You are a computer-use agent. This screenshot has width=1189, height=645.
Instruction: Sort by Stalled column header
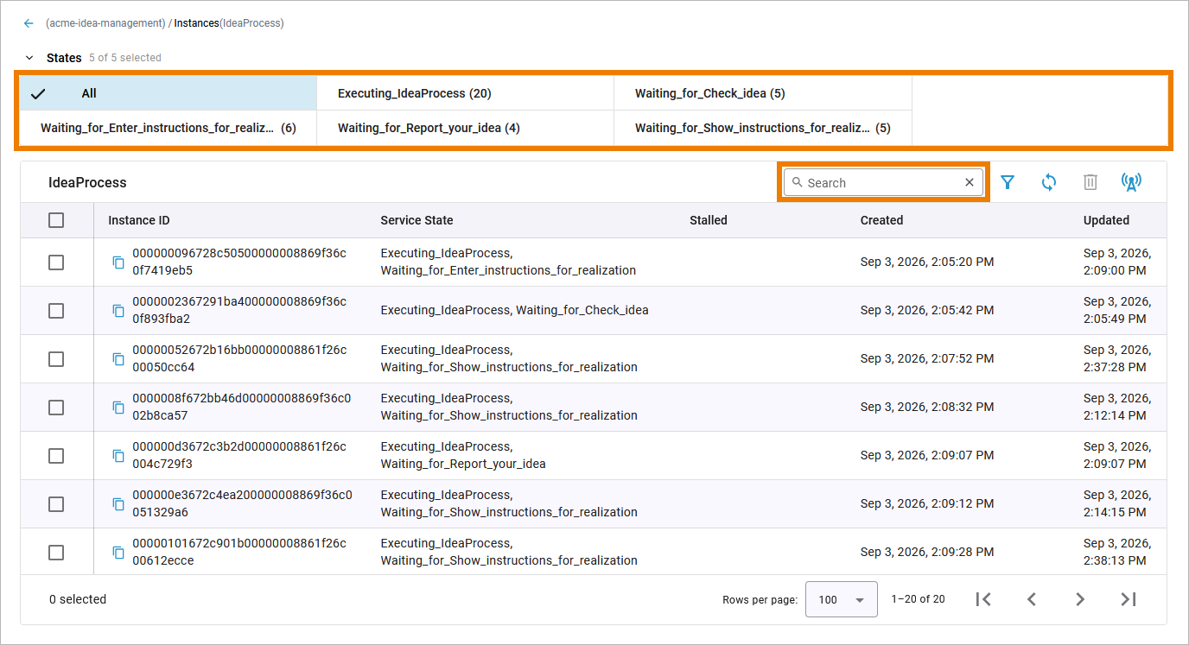[x=709, y=220]
